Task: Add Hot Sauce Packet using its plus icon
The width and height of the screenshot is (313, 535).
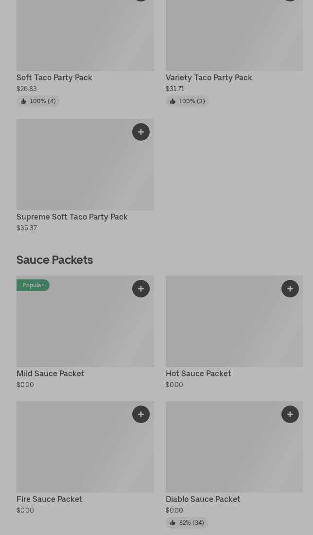Action: (x=290, y=289)
